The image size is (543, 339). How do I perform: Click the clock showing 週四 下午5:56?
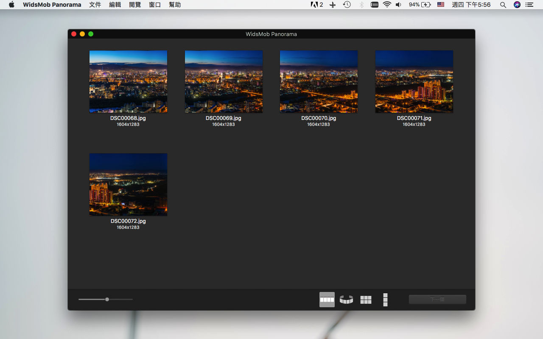[471, 5]
